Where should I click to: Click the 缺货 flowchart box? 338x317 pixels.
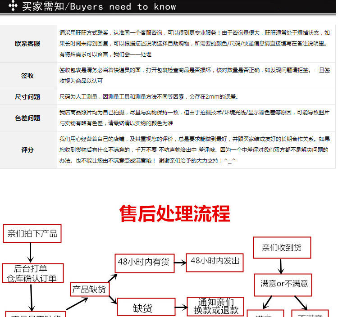(x=146, y=307)
